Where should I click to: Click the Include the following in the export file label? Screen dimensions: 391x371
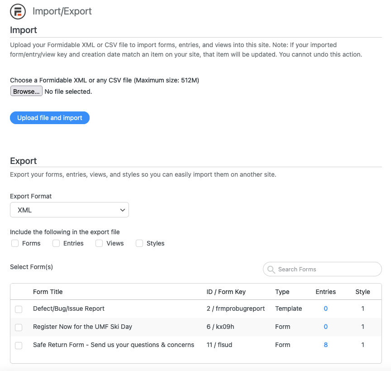pos(65,232)
